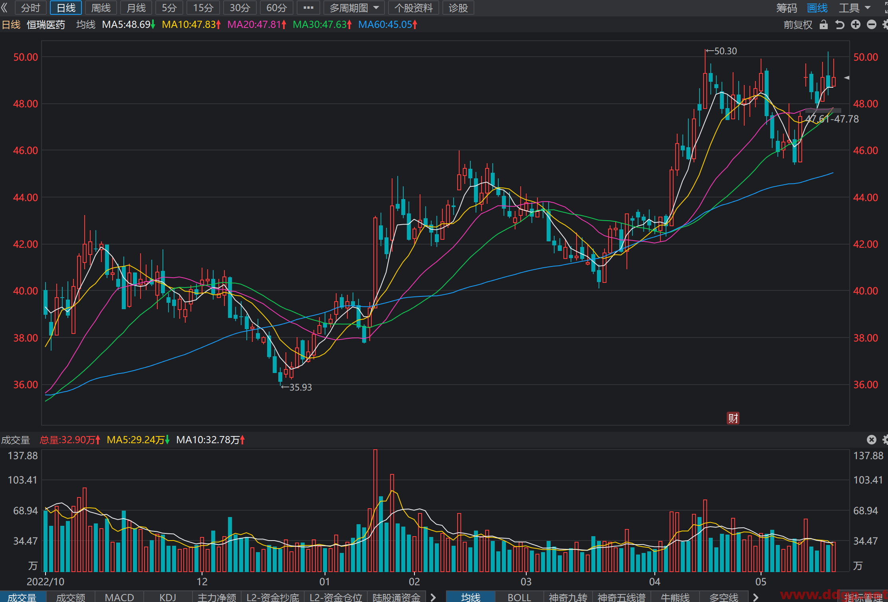
Task: Click the undo arrow icon above chart
Action: (840, 25)
